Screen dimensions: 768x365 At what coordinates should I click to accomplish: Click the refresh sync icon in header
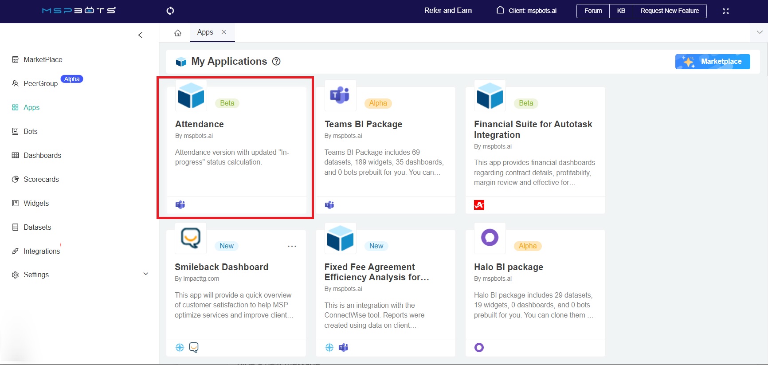pos(170,11)
